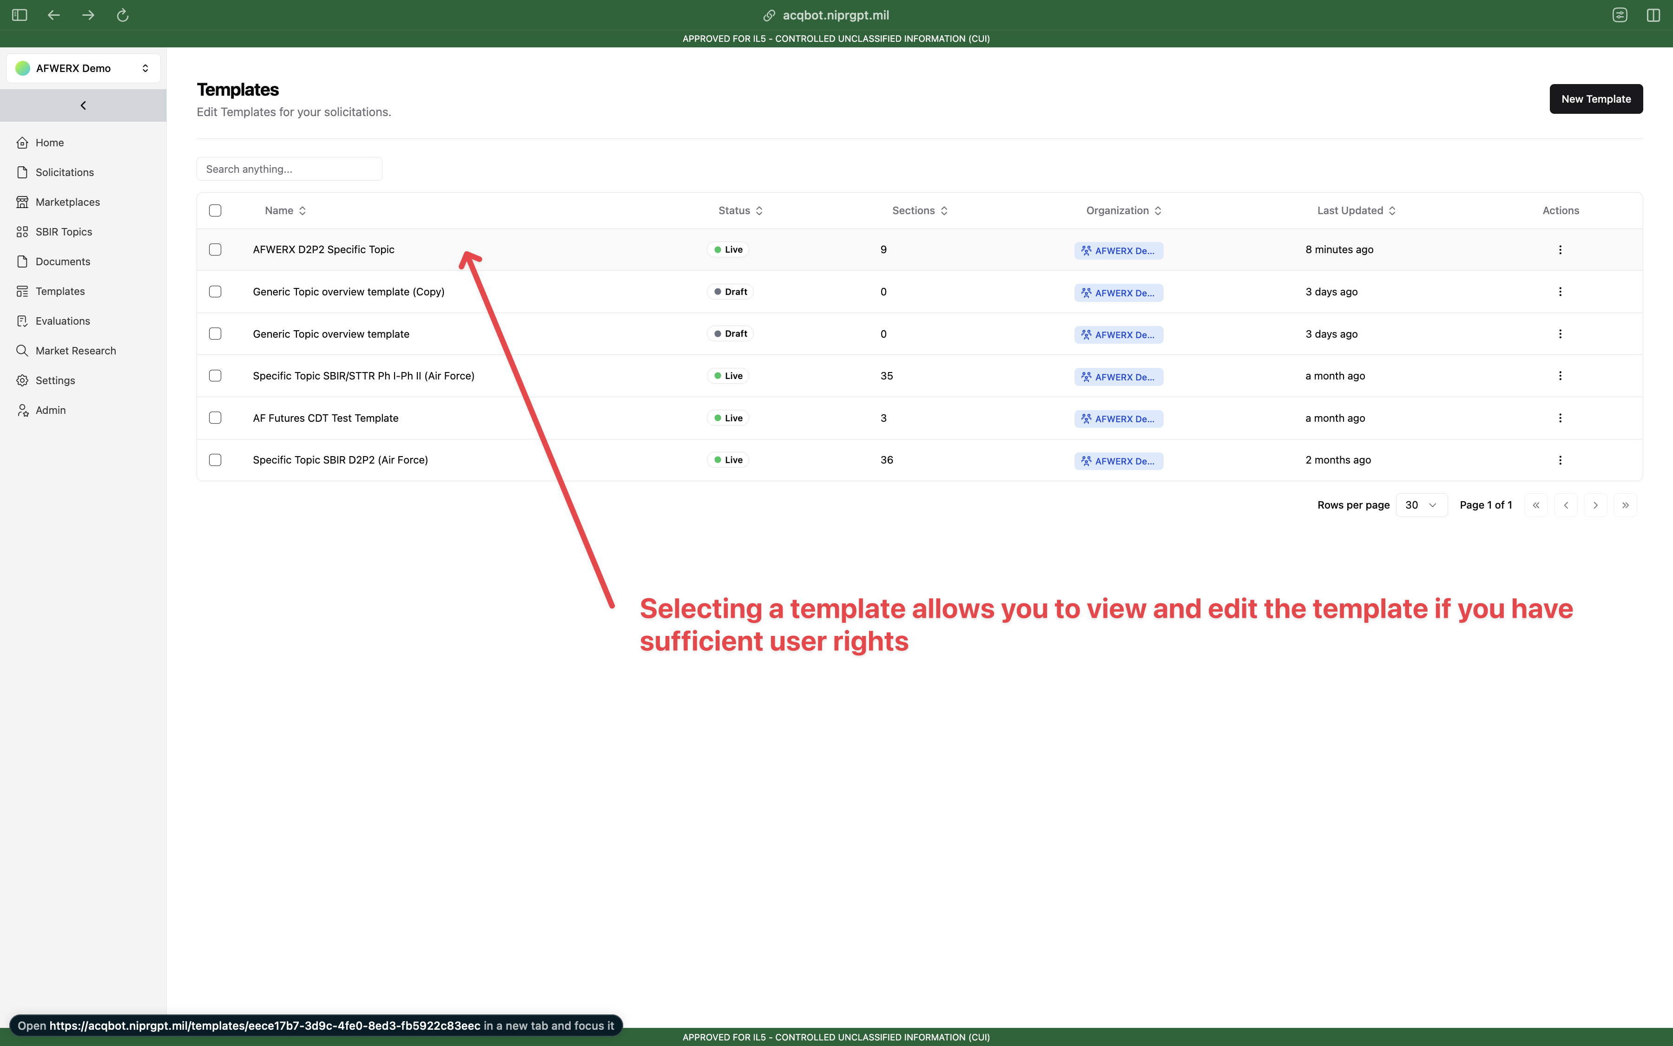
Task: Sort the table by Sections column
Action: [919, 210]
